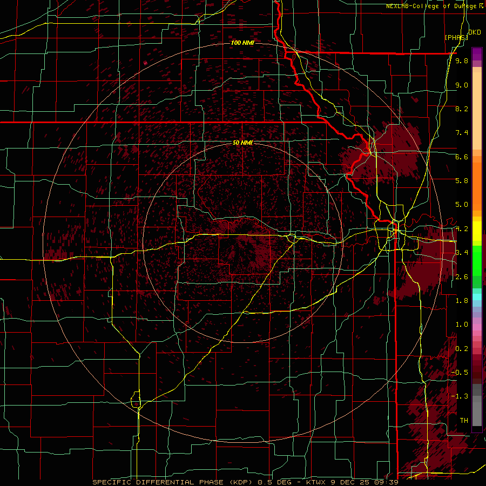Pick the yellow segment of the color bar

(x=477, y=231)
